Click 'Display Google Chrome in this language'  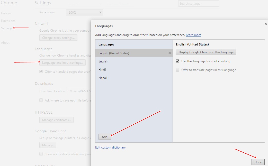click(x=206, y=52)
